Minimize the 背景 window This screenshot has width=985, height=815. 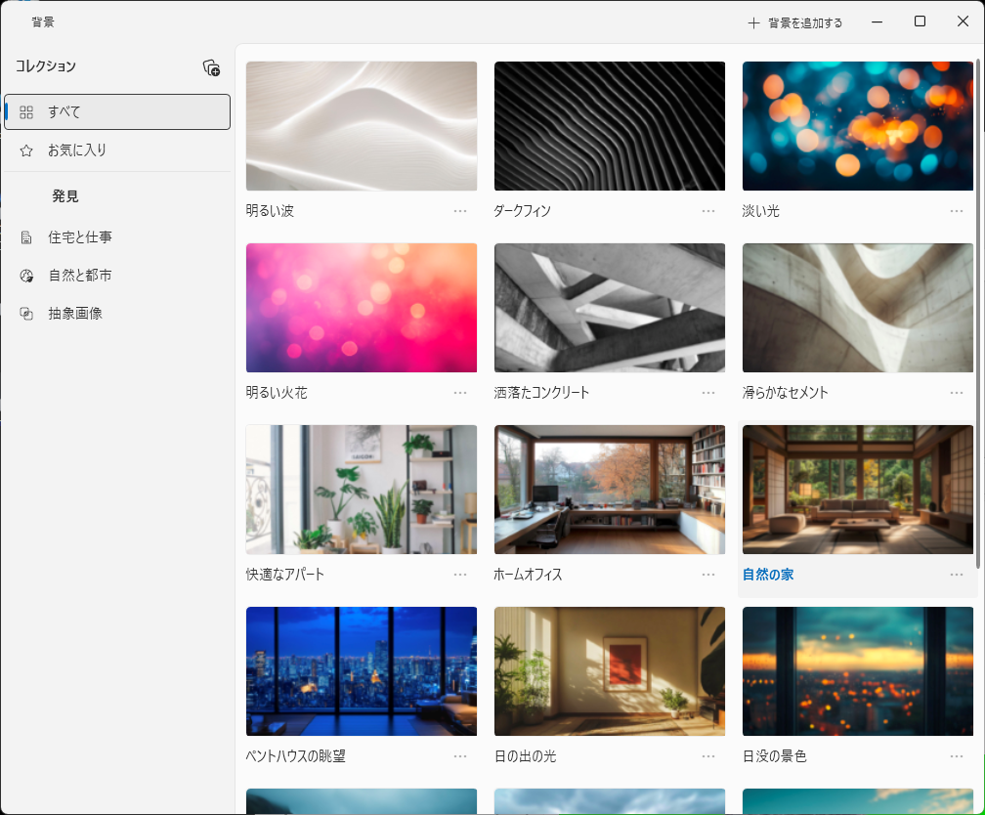click(x=877, y=22)
